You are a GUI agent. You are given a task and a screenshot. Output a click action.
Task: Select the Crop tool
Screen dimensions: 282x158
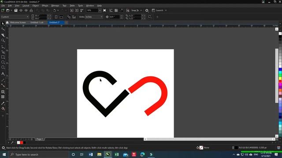point(3,35)
